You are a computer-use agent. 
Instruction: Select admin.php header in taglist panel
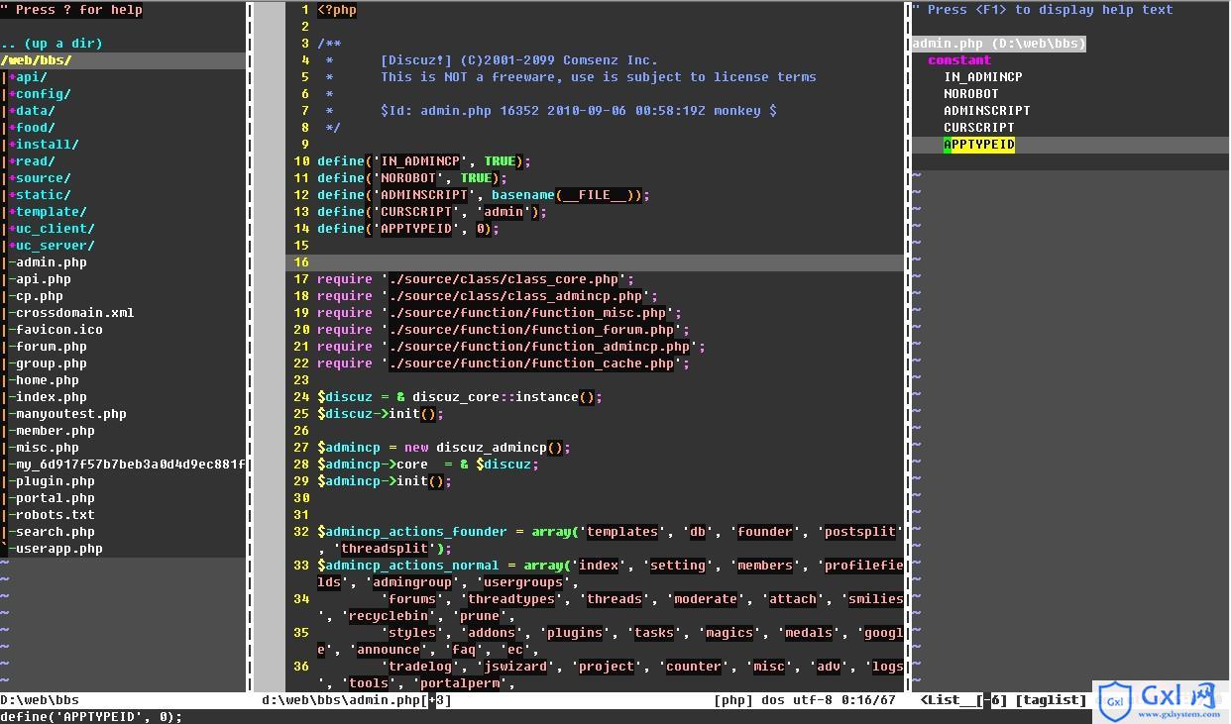coord(999,44)
